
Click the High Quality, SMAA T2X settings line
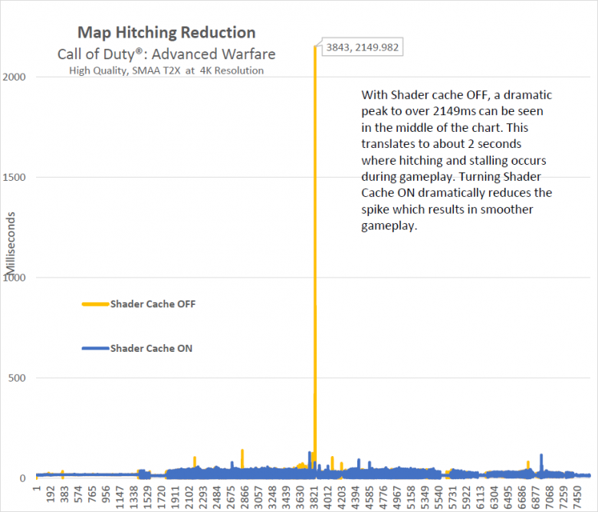[x=166, y=71]
